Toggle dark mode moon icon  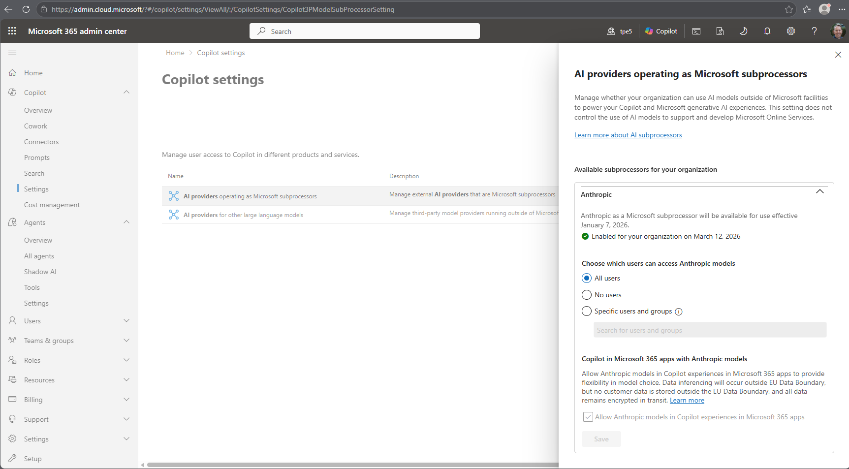click(x=744, y=31)
